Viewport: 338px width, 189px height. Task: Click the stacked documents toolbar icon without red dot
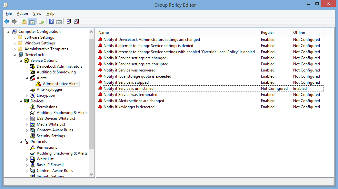69,21
